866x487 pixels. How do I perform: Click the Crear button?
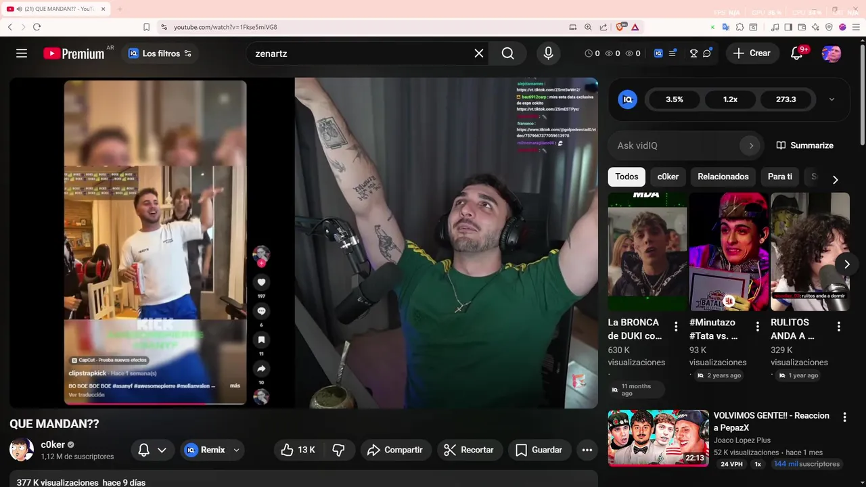pyautogui.click(x=752, y=53)
